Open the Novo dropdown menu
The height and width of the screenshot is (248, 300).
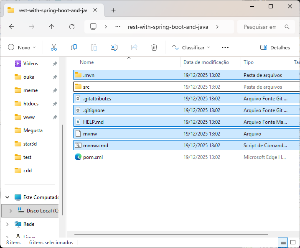click(22, 48)
